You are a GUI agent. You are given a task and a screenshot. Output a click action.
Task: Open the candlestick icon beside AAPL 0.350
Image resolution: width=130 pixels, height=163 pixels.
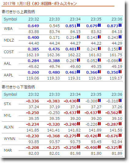pos(120,72)
